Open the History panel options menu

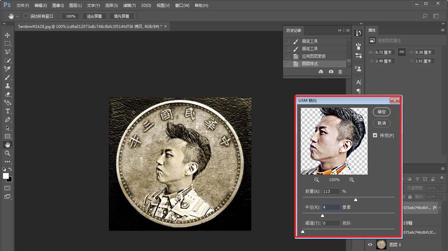pyautogui.click(x=348, y=30)
